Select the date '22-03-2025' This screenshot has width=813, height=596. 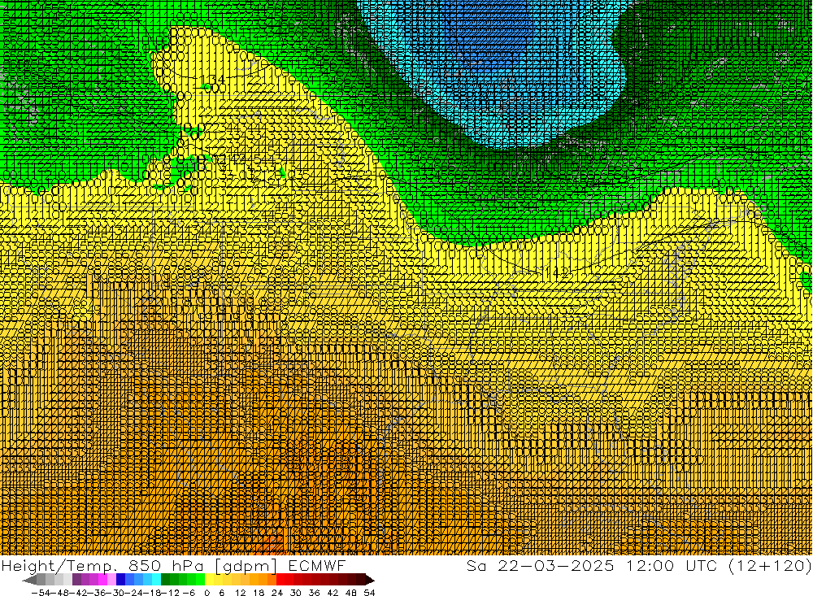click(x=556, y=566)
